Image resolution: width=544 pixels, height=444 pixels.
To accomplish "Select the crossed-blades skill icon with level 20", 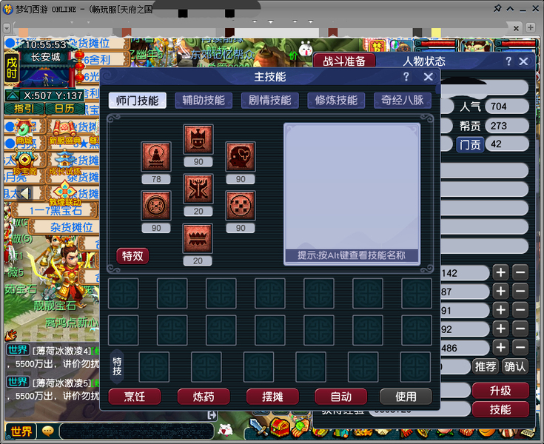I will [x=198, y=189].
